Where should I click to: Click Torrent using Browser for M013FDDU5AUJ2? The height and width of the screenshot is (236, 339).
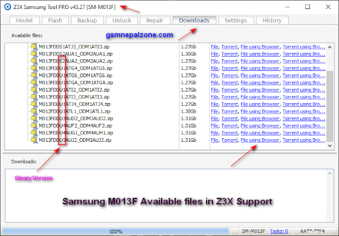(x=304, y=140)
